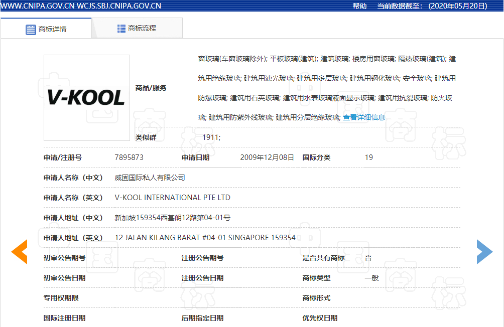Click the WWW.CNIPA.GOV.CN header link
504x327 pixels.
click(37, 6)
